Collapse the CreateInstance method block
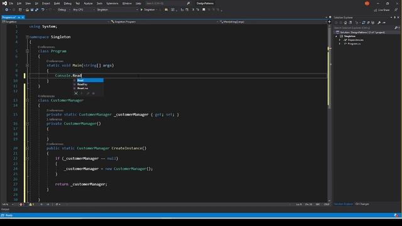This screenshot has height=226, width=402. point(27,148)
